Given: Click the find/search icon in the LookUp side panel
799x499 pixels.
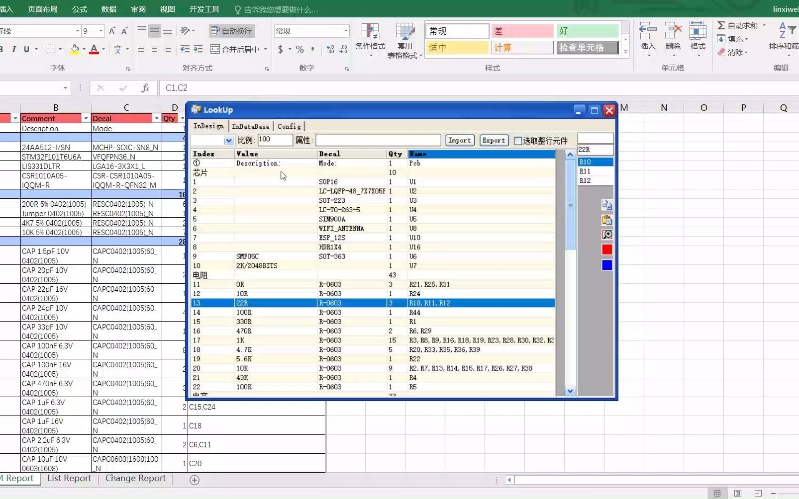Looking at the screenshot, I should 607,235.
